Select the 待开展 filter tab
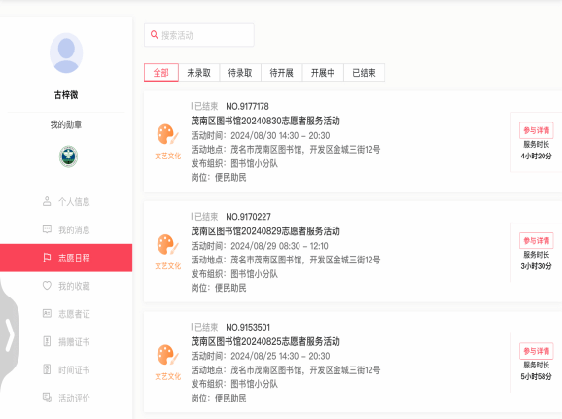 281,72
